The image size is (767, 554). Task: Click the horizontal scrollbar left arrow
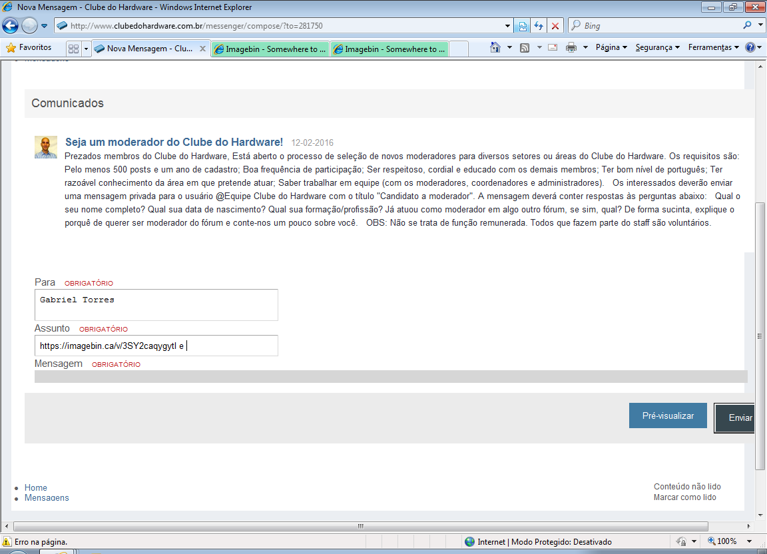tap(7, 526)
